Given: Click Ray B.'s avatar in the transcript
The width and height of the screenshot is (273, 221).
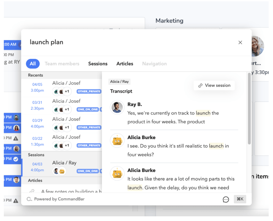Looking at the screenshot, I should click(x=117, y=107).
